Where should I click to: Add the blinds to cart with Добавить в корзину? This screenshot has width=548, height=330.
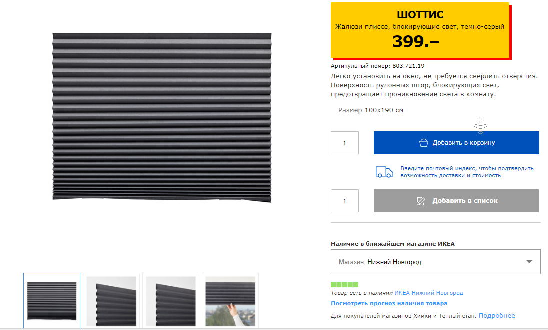click(456, 143)
